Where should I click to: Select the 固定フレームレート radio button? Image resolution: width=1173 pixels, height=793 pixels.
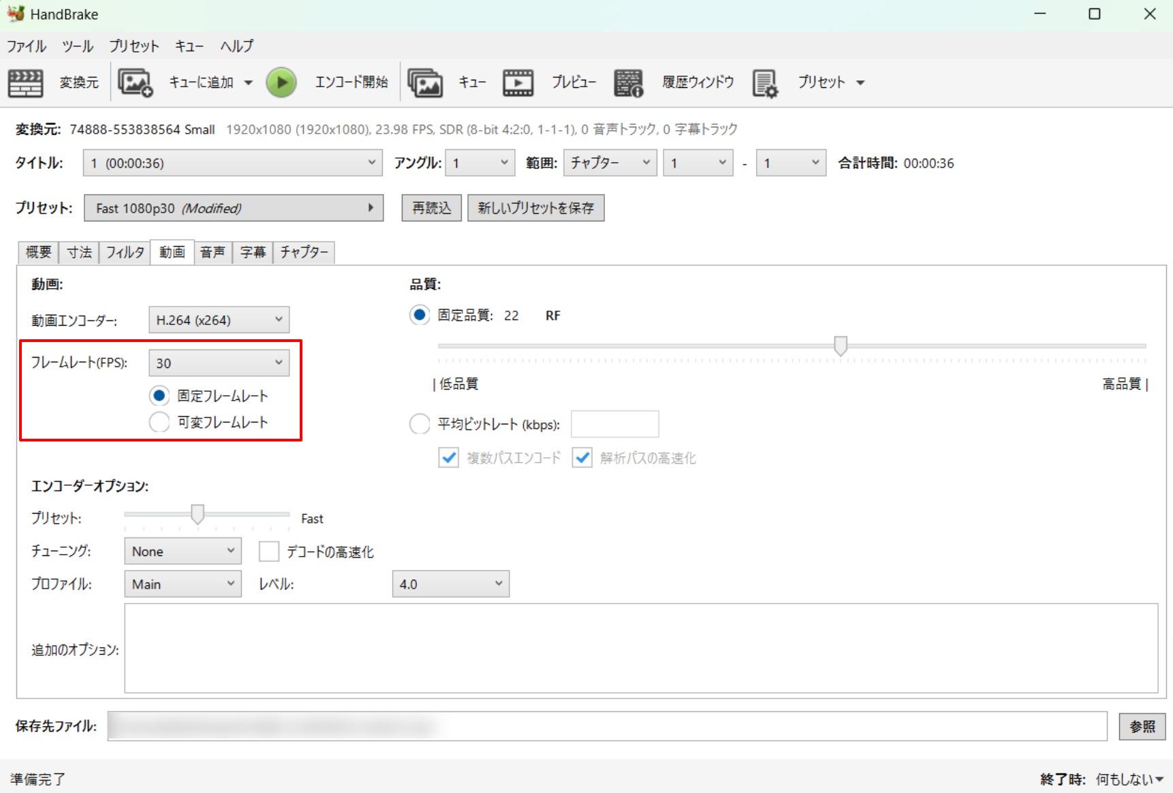coord(159,395)
